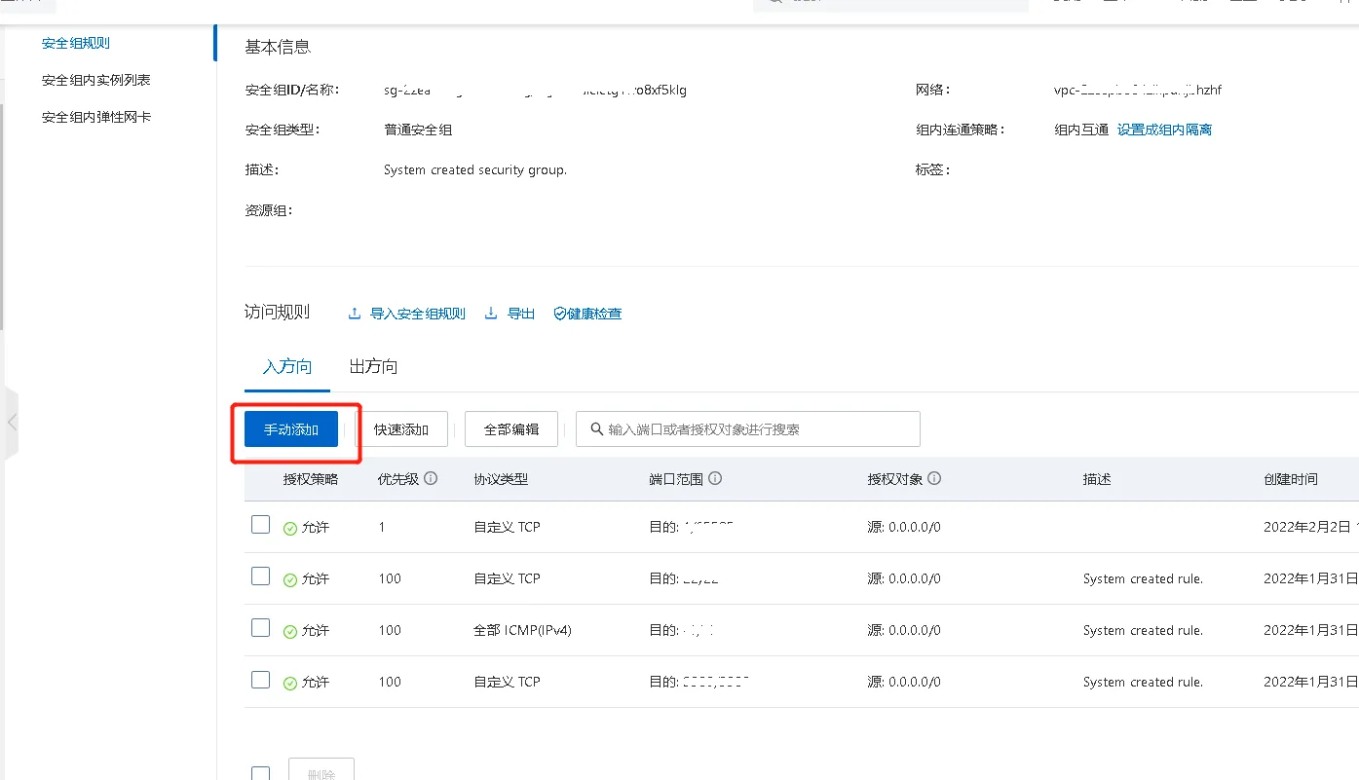This screenshot has height=780, width=1359.
Task: Collapse the left sidebar with the arrow handle
Action: tap(12, 423)
